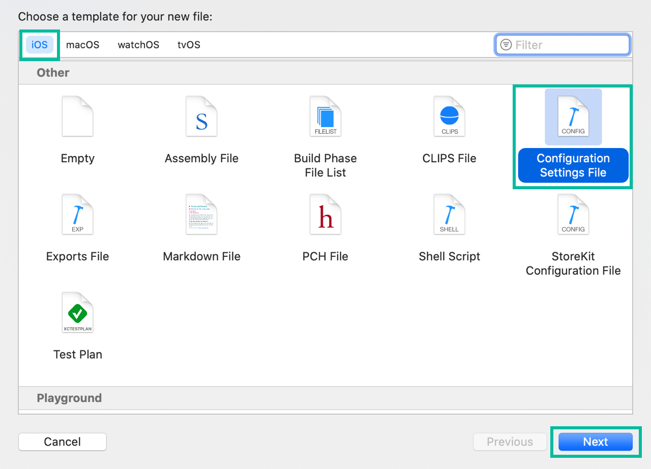The width and height of the screenshot is (651, 469).
Task: Switch to the macOS platform tab
Action: pyautogui.click(x=82, y=45)
